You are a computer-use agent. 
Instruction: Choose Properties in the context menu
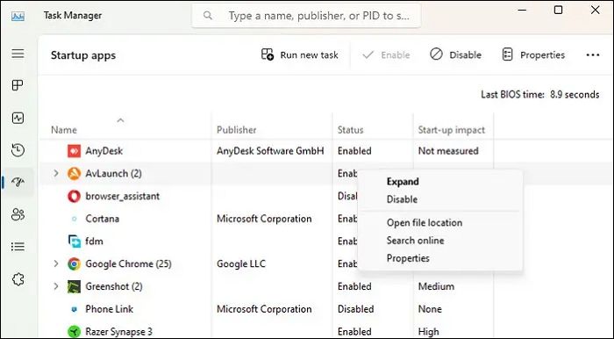click(x=408, y=258)
